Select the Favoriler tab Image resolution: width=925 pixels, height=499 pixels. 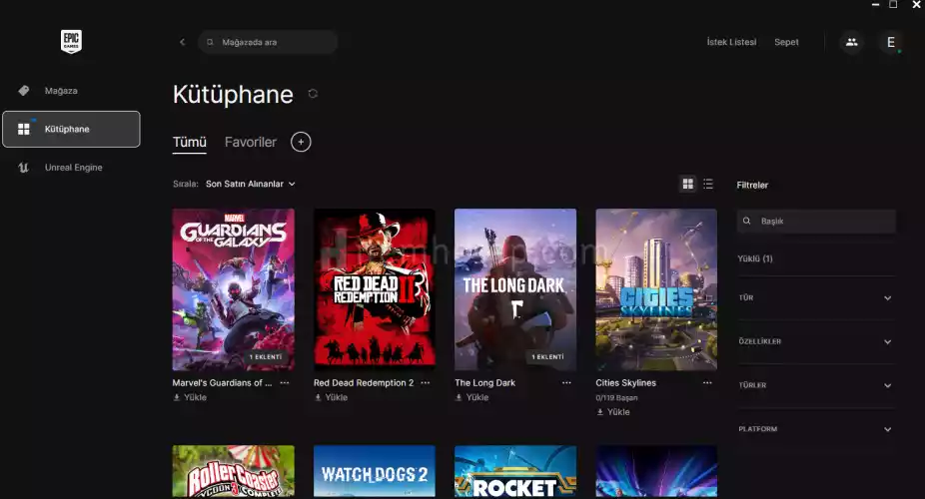(250, 142)
